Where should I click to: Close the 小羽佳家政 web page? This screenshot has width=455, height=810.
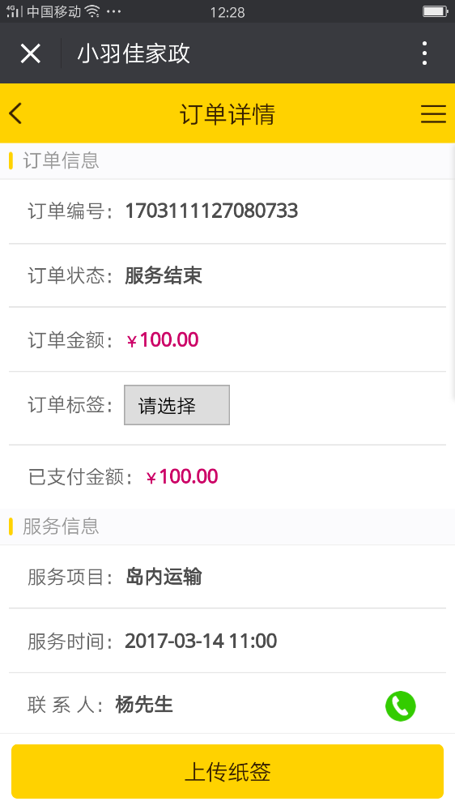click(x=31, y=53)
